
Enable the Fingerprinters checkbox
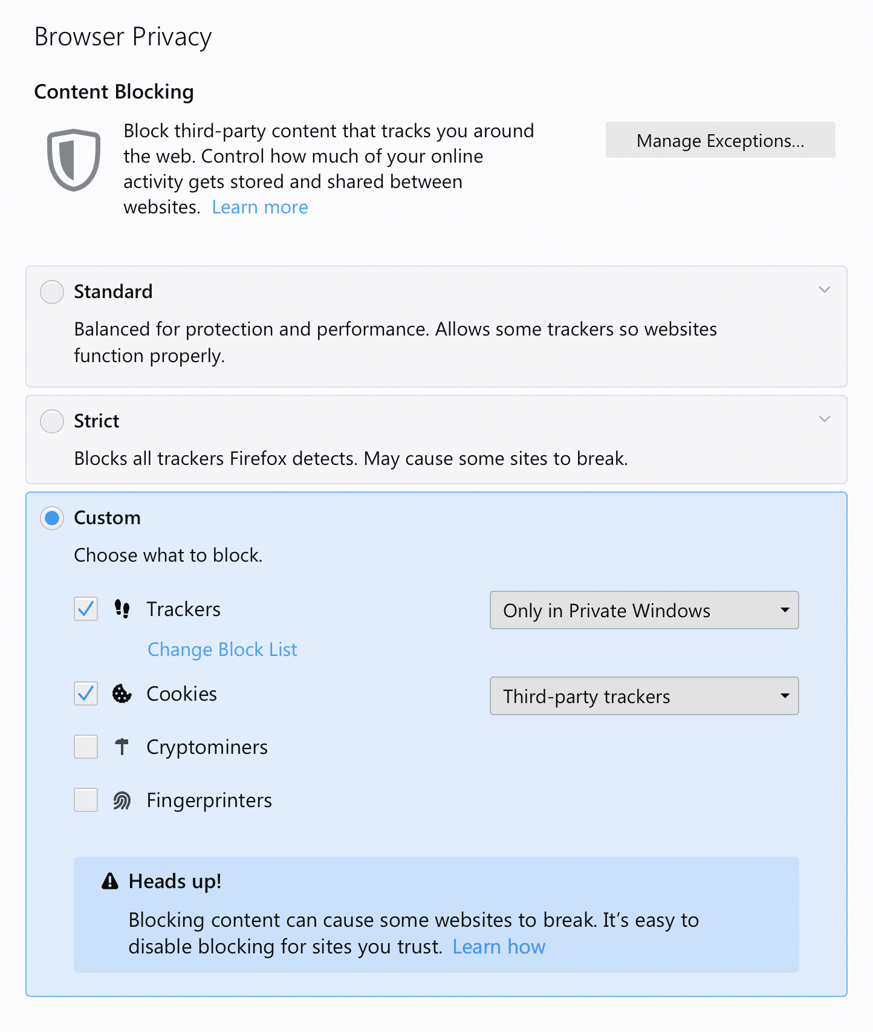coord(86,800)
